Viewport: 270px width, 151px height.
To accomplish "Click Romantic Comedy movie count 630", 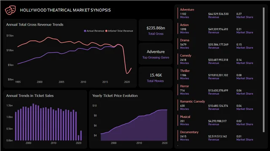I will (182, 106).
